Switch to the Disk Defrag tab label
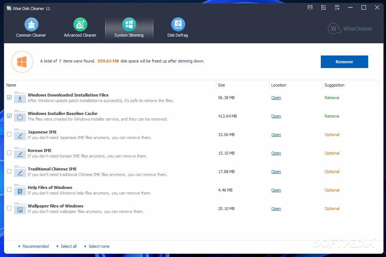The height and width of the screenshot is (257, 386). pos(178,35)
